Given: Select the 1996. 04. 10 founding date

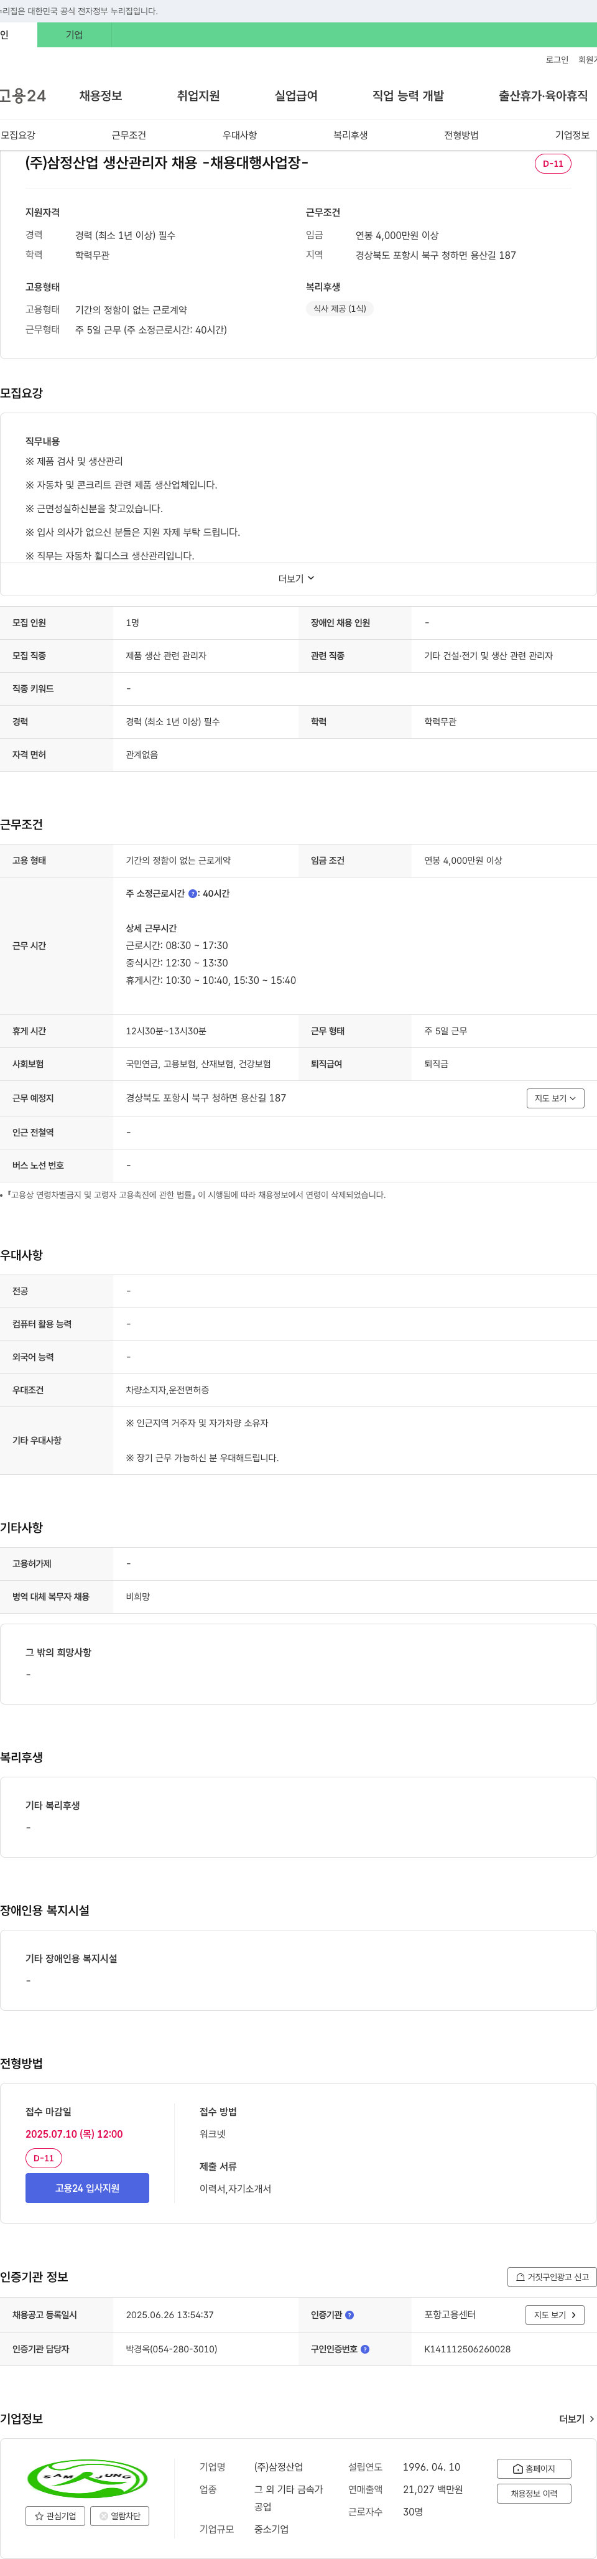Looking at the screenshot, I should click(431, 2467).
